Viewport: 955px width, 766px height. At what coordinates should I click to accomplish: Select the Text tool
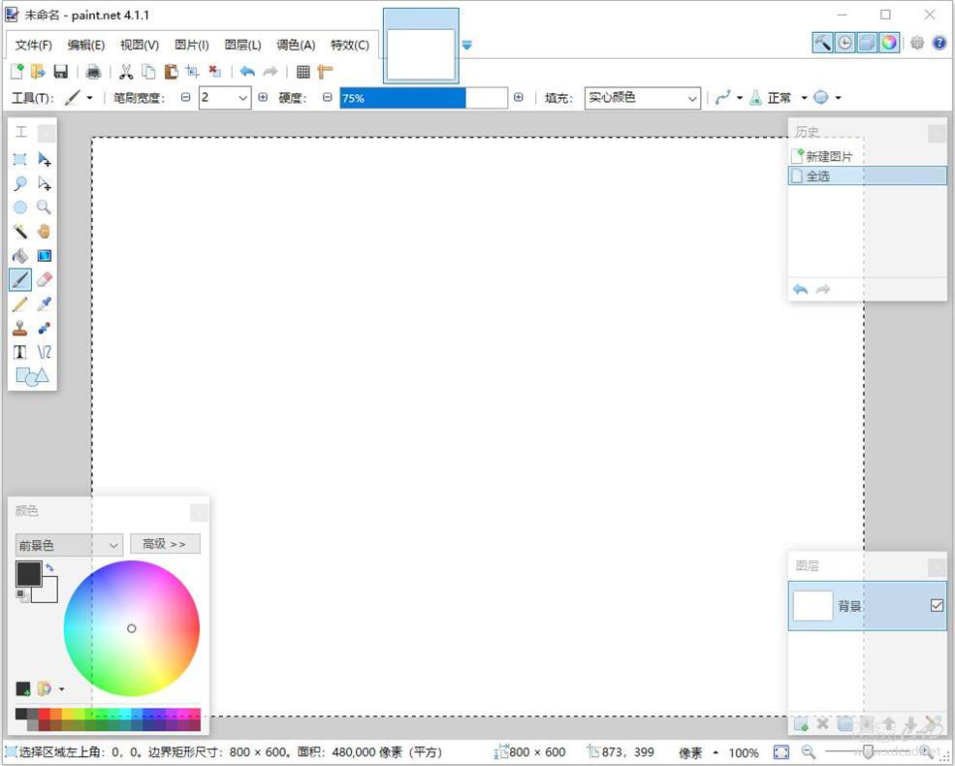click(x=20, y=352)
